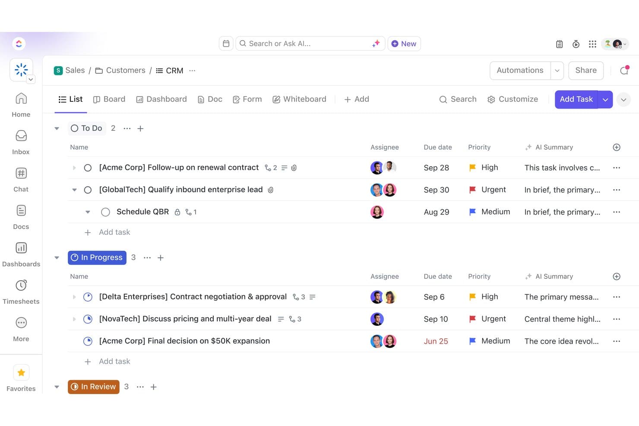Open Timesheets in the sidebar
The width and height of the screenshot is (639, 426).
[x=21, y=292]
